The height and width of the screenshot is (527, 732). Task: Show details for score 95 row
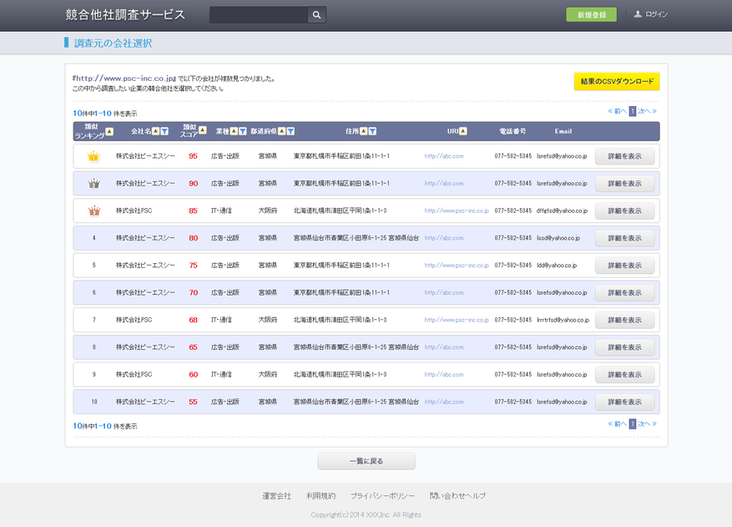coord(624,156)
